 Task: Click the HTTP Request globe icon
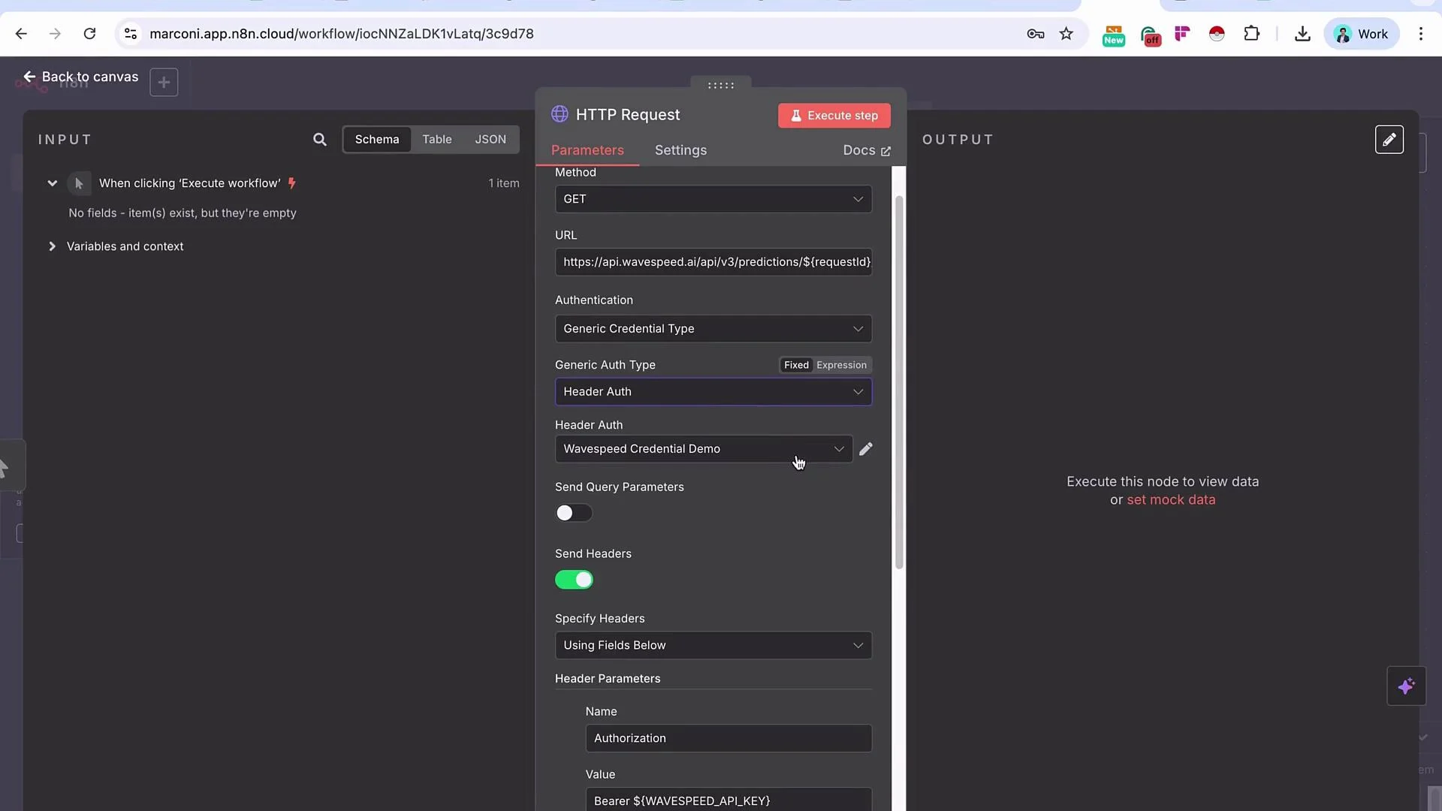point(560,114)
